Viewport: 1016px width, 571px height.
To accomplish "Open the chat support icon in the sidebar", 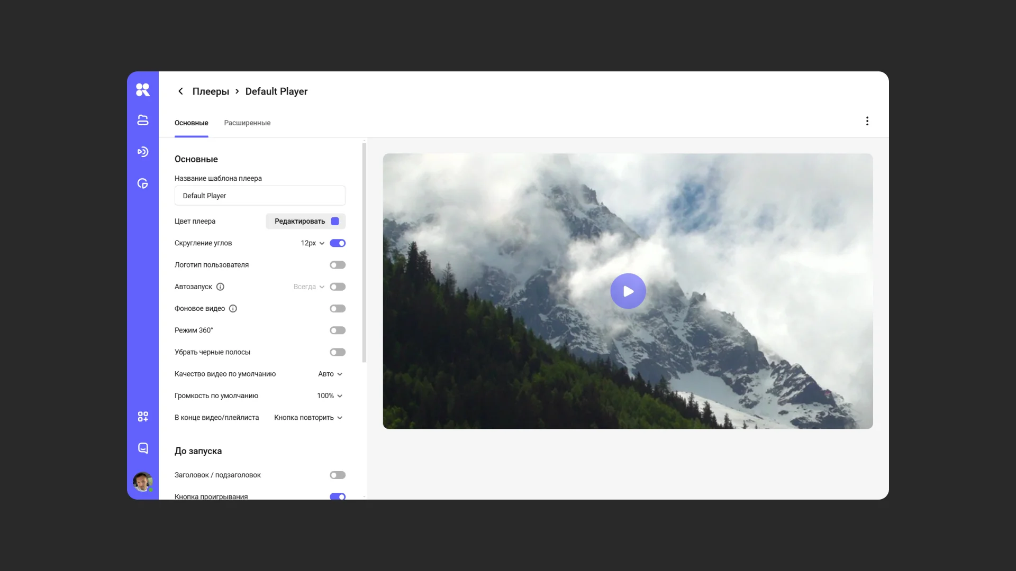I will 143,448.
